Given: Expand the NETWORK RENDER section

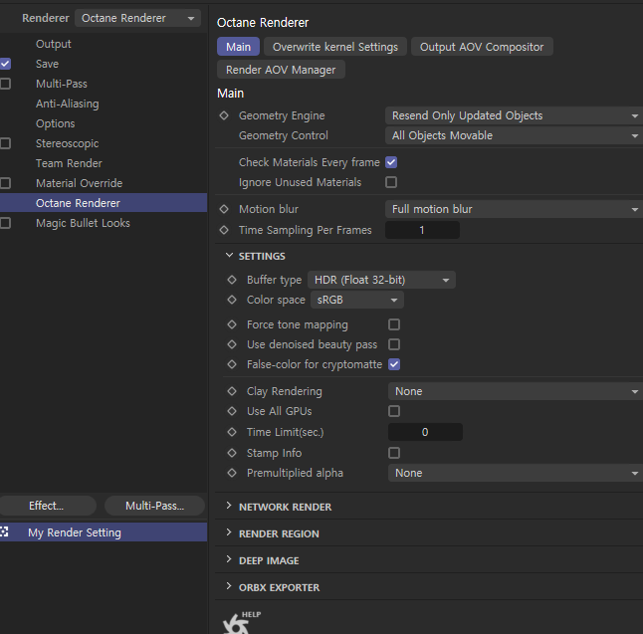Looking at the screenshot, I should click(x=229, y=506).
